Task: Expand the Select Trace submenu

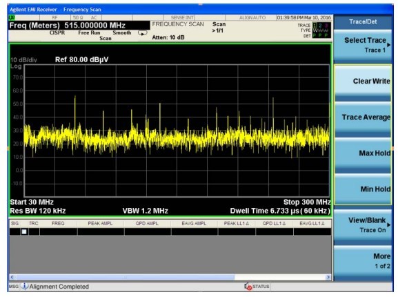Action: [363, 46]
